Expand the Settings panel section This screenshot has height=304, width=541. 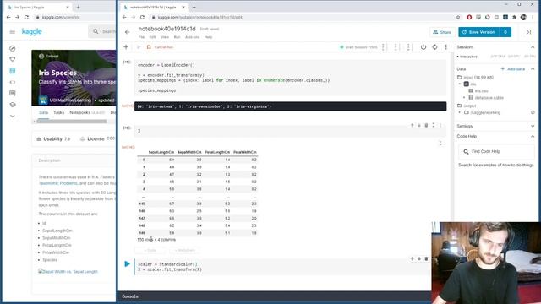533,126
